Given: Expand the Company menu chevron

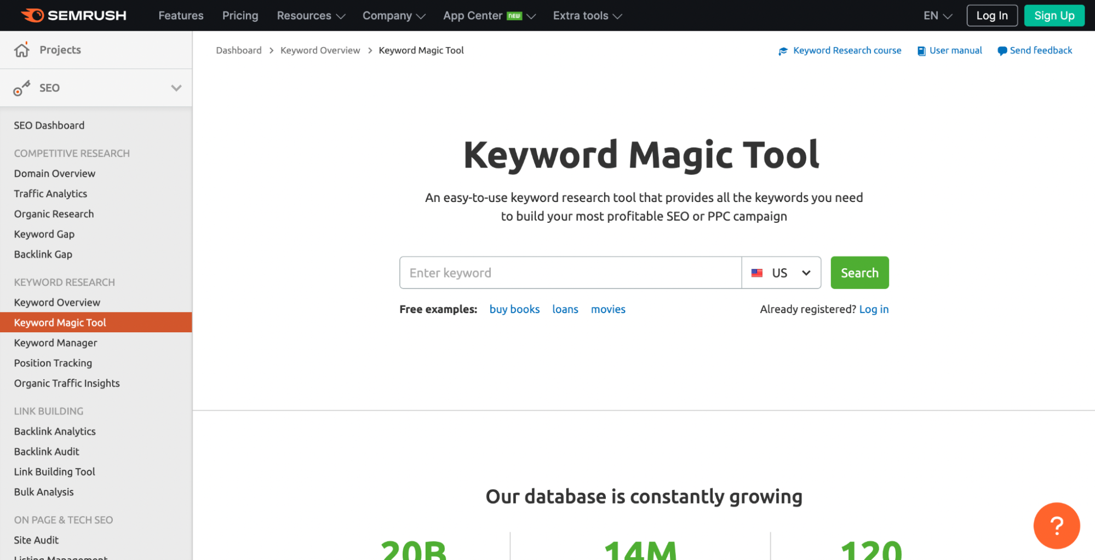Looking at the screenshot, I should point(421,16).
